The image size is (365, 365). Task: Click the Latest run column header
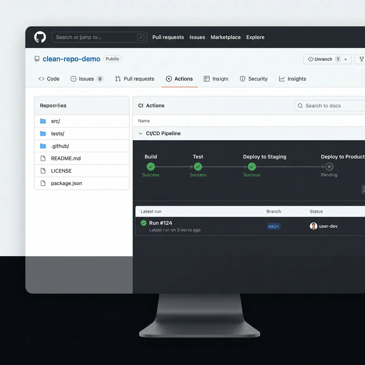(x=151, y=211)
